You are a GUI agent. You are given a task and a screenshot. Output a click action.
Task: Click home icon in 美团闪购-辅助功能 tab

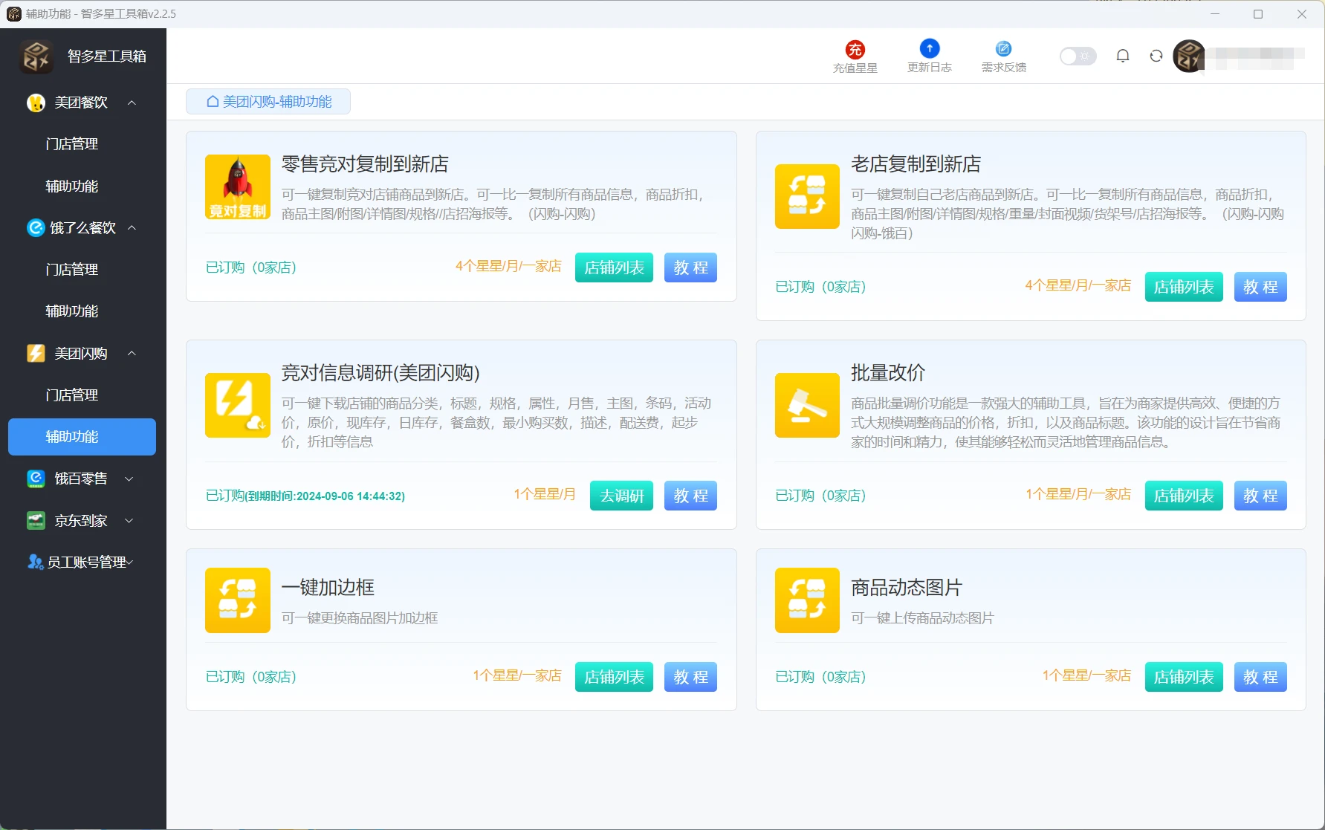pyautogui.click(x=213, y=102)
